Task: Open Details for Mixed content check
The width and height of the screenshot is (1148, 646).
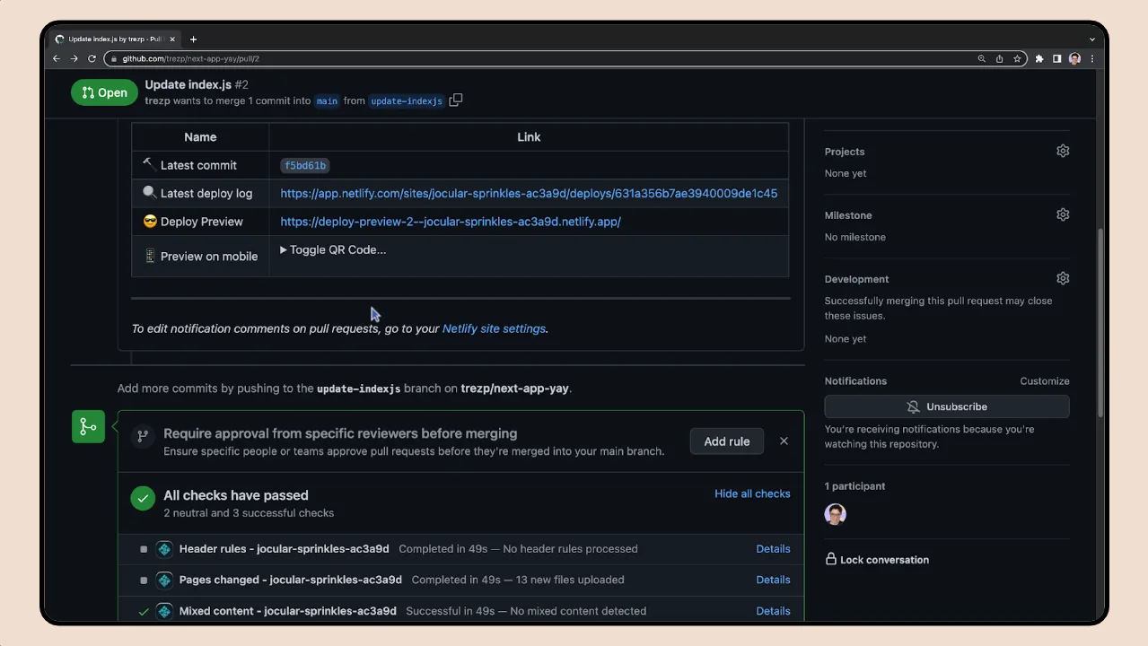Action: tap(773, 611)
